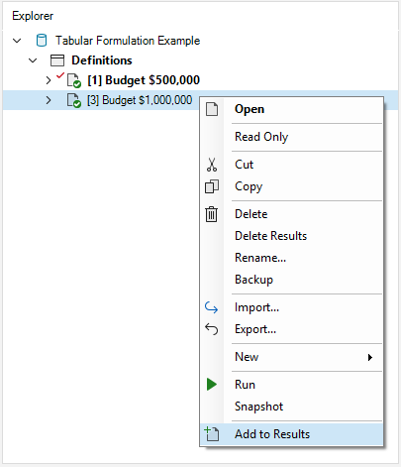Click the Add to Results plus-document icon
The height and width of the screenshot is (467, 401).
pos(212,434)
